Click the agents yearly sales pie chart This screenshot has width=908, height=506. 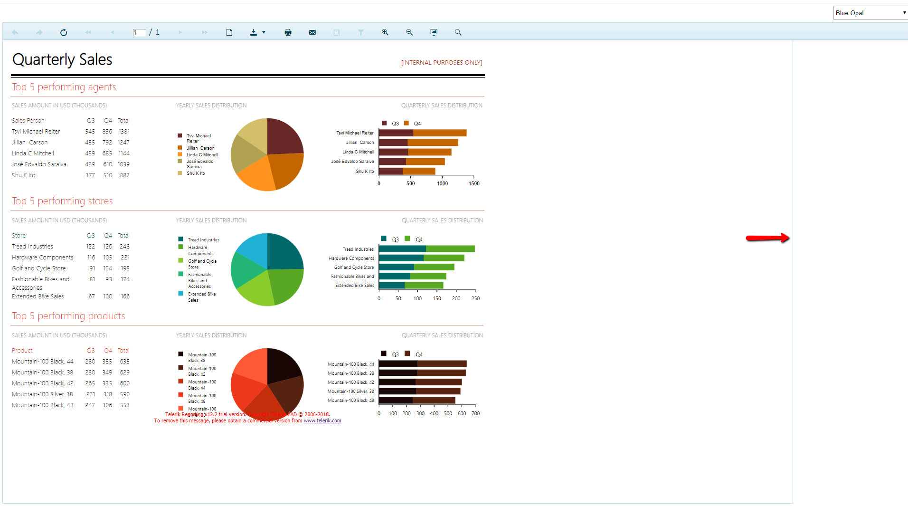(x=267, y=154)
